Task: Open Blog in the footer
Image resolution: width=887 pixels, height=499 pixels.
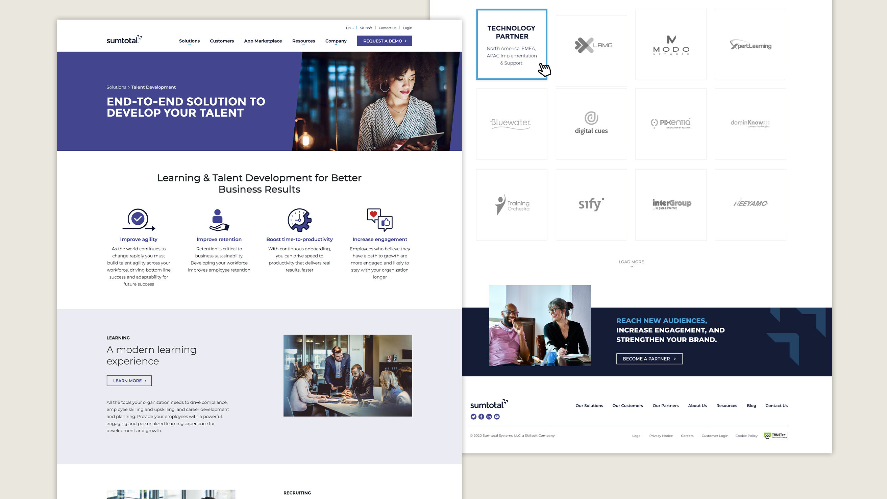Action: tap(752, 406)
